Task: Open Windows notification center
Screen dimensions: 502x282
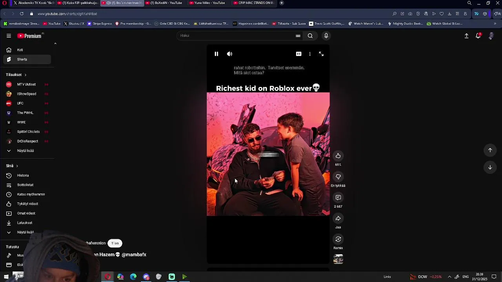Action: [x=494, y=277]
